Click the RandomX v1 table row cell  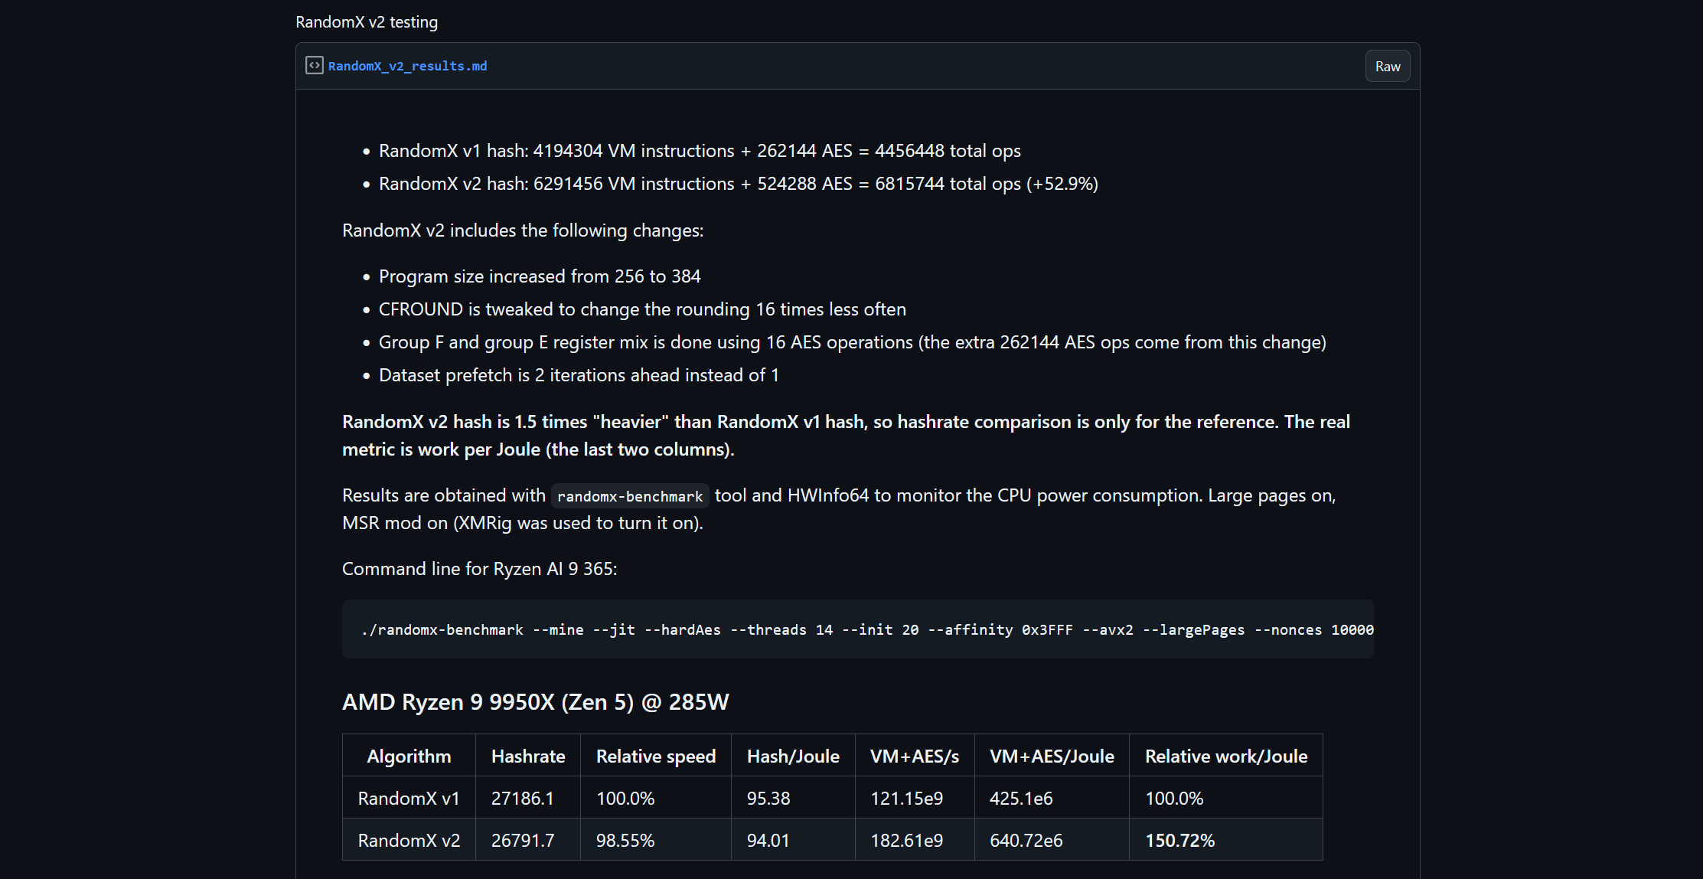(x=409, y=799)
